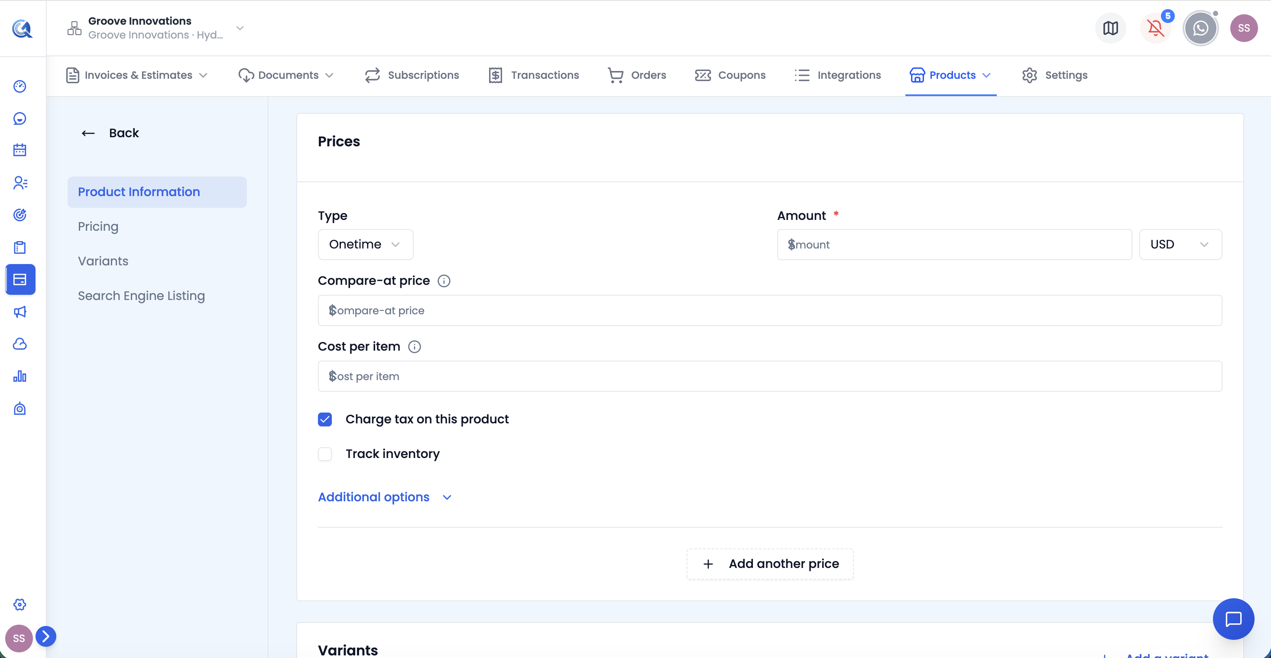Click the Compare-at price info icon

click(x=444, y=281)
